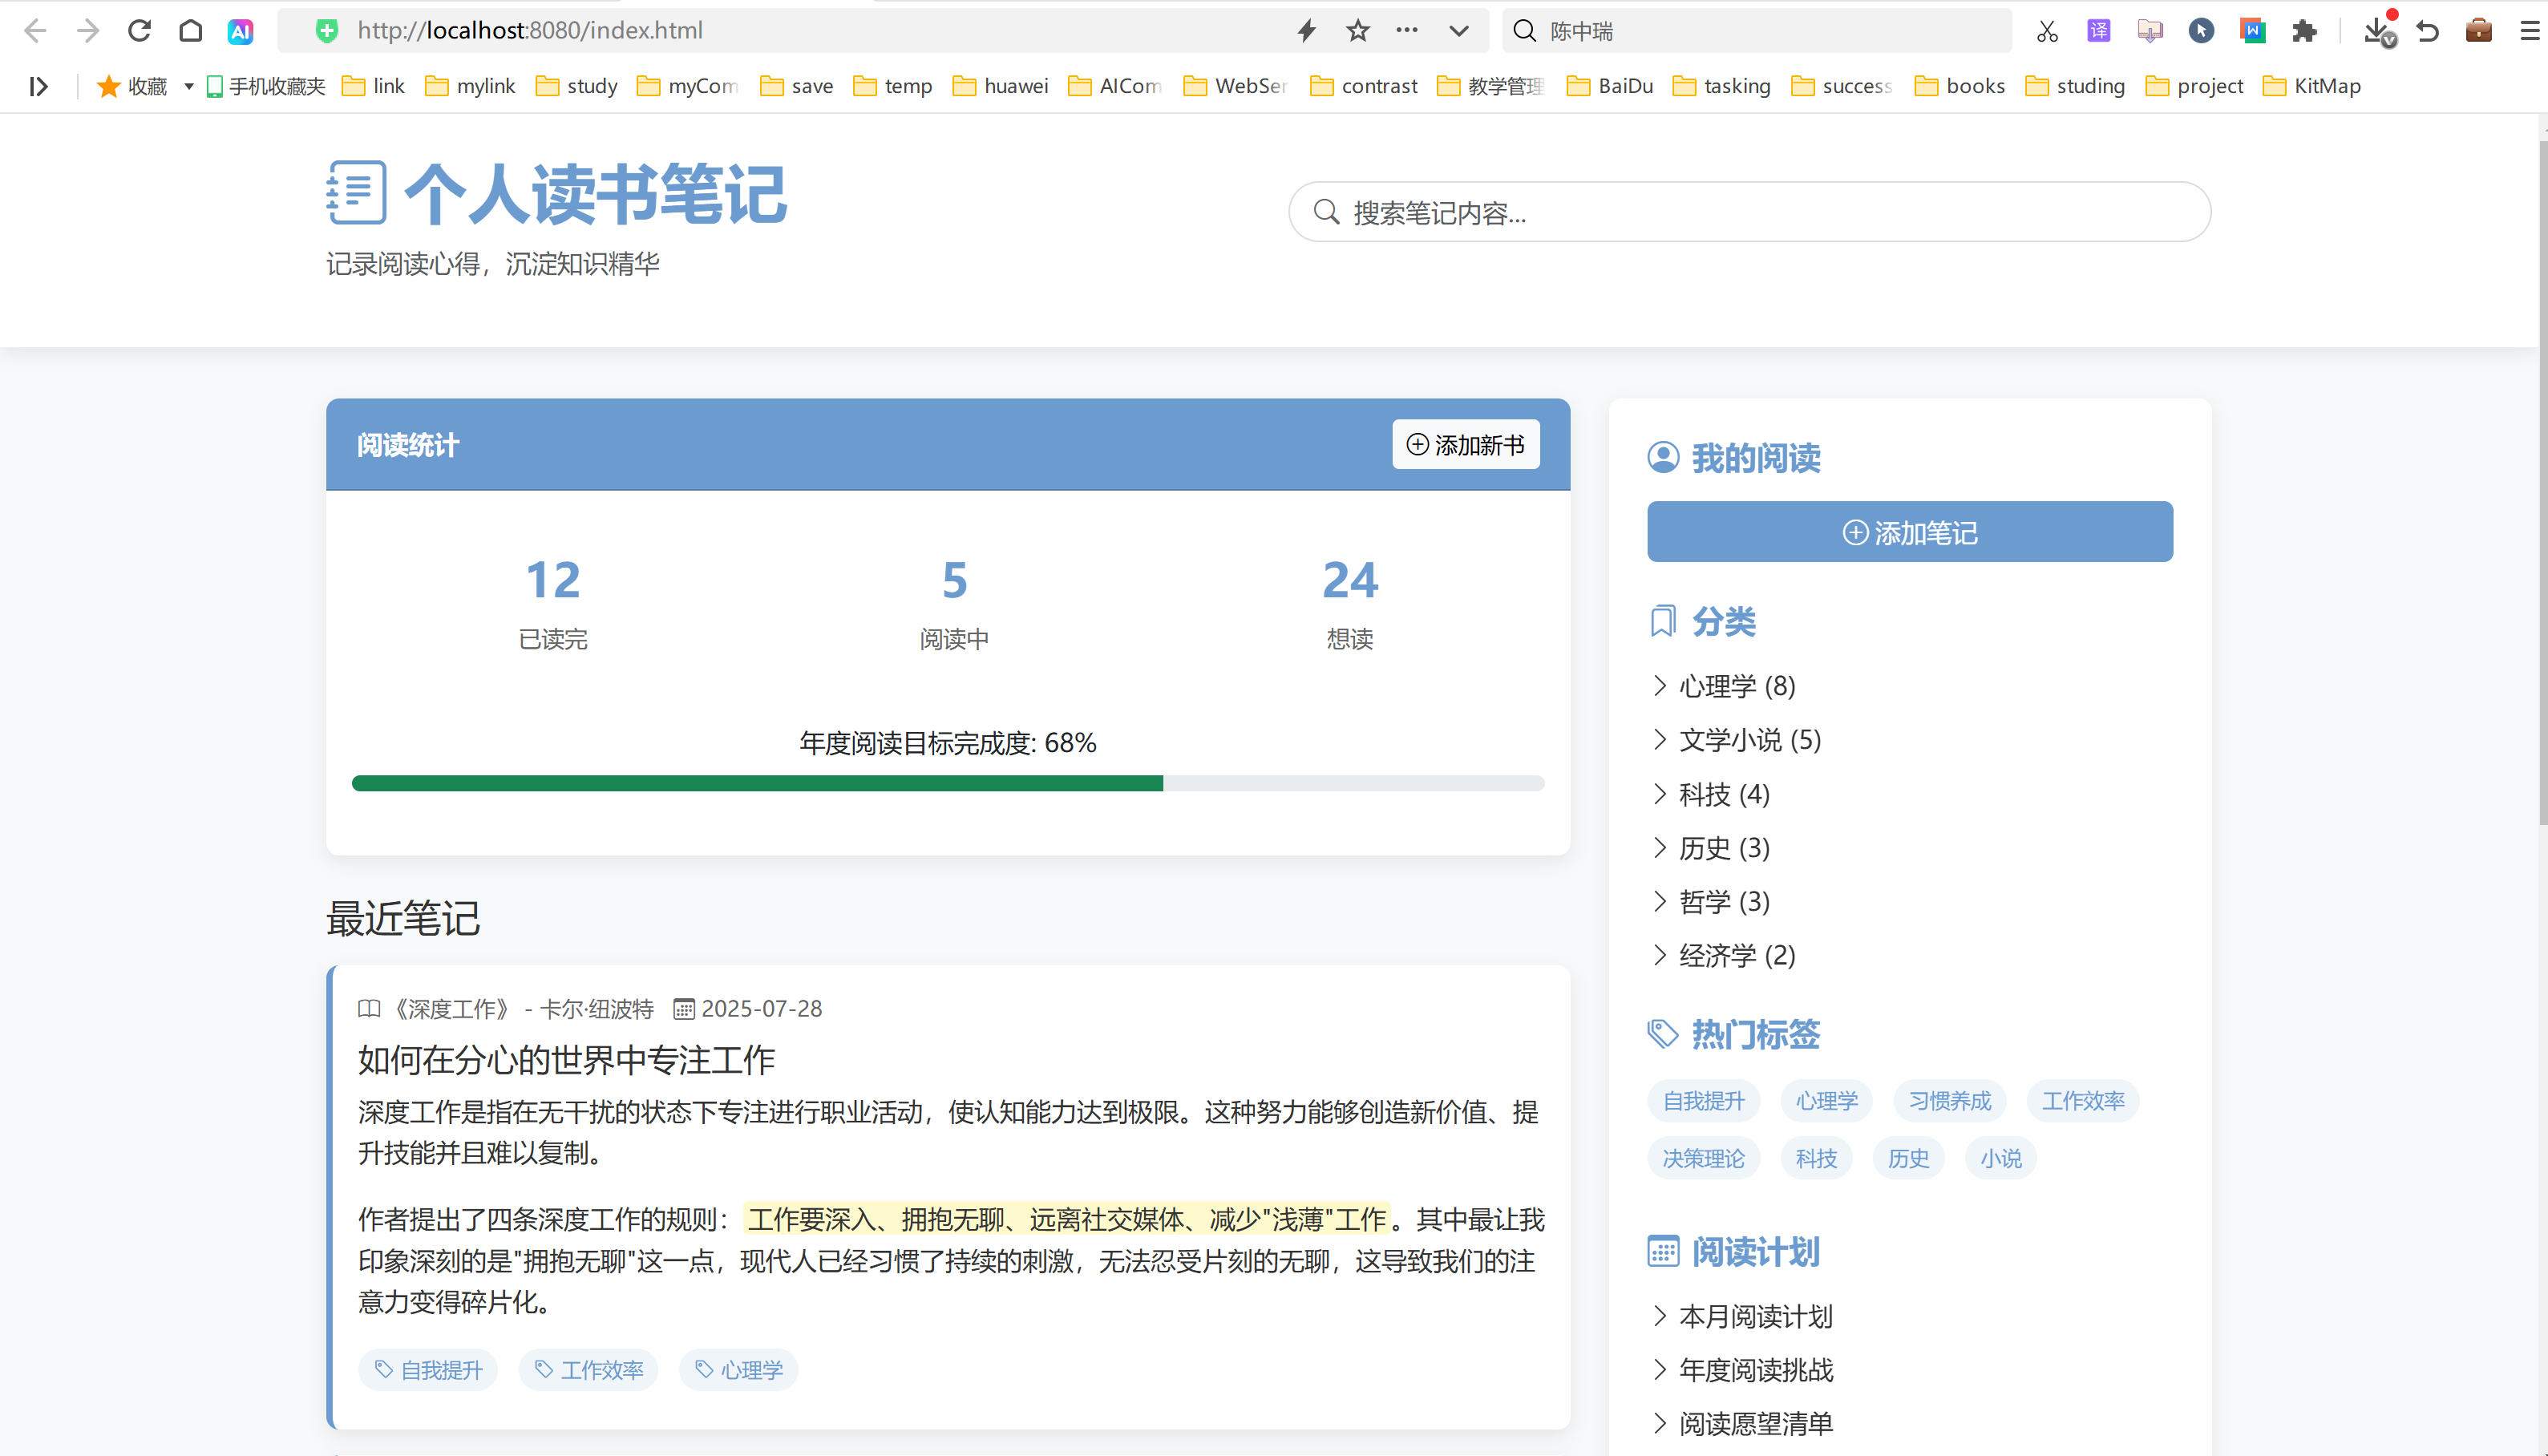Click the scissors screenshot tool in browser toolbar
This screenshot has width=2548, height=1456.
(2046, 30)
